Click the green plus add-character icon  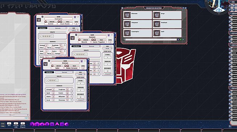click(181, 40)
